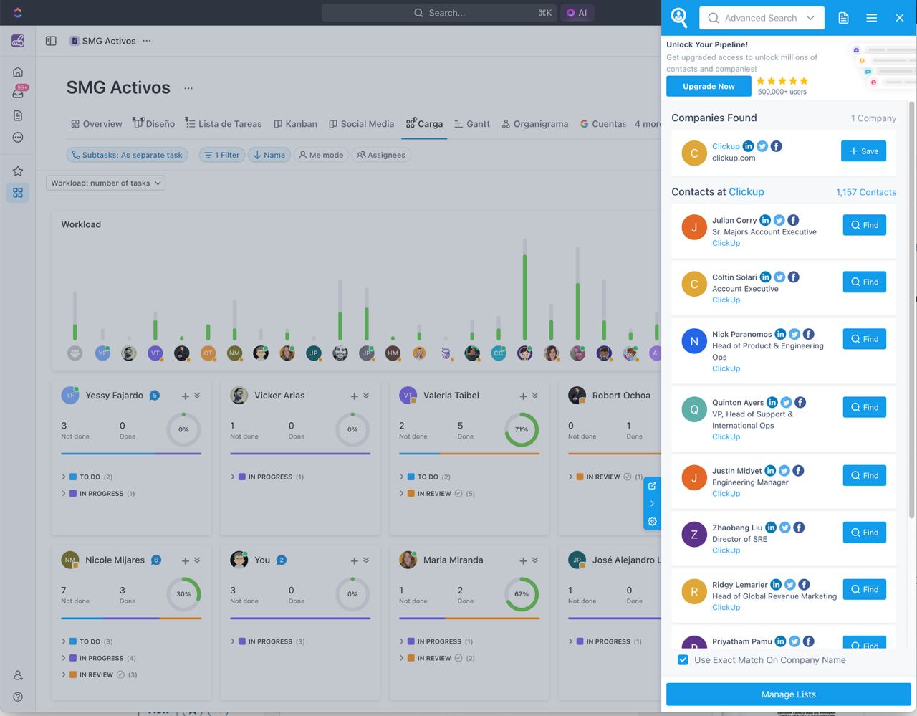Open the hamburger menu in extension panel
This screenshot has height=716, width=917.
(x=871, y=18)
